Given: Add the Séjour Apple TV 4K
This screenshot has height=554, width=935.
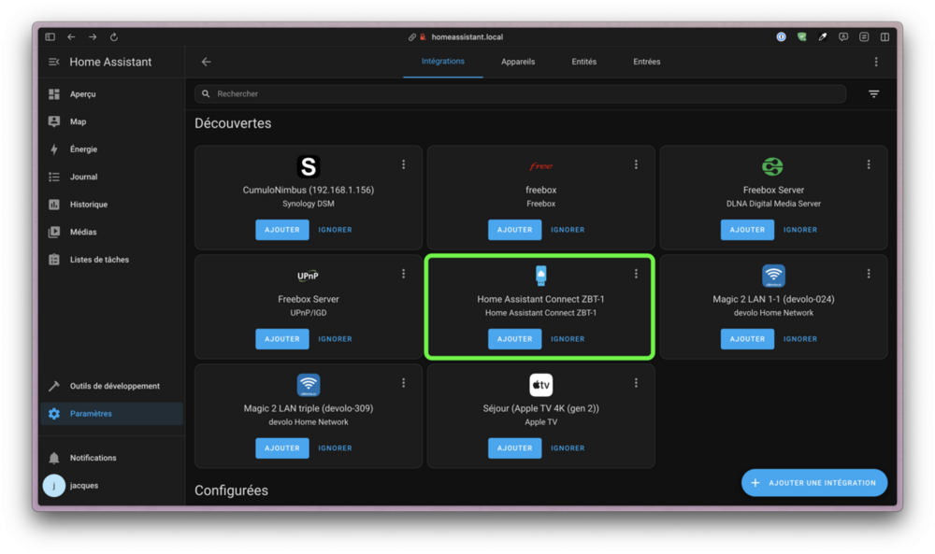Looking at the screenshot, I should pyautogui.click(x=514, y=448).
